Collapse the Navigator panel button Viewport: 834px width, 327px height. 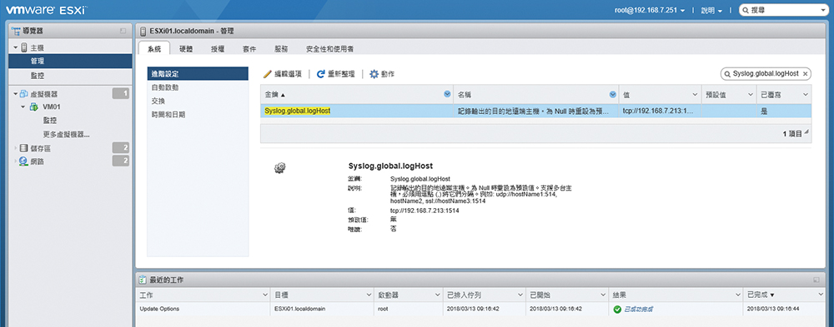(123, 32)
